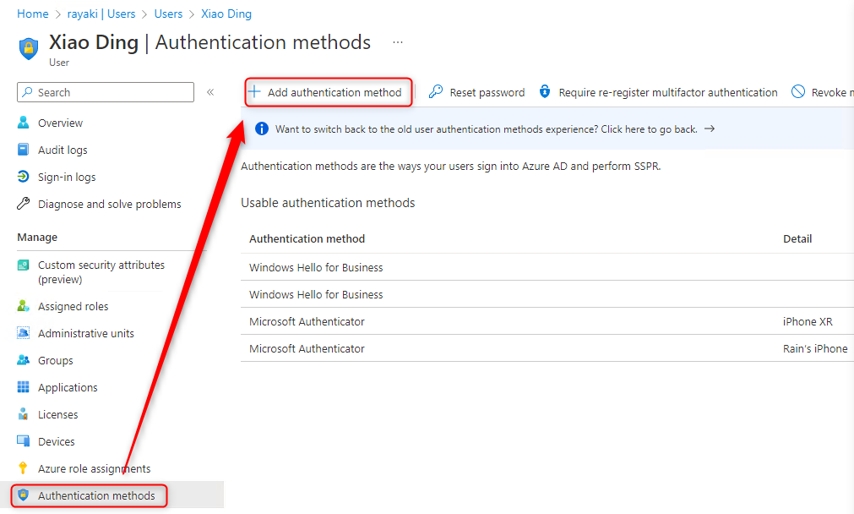Screen dimensions: 854x514
Task: Open the Applications grid icon
Action: pos(24,387)
